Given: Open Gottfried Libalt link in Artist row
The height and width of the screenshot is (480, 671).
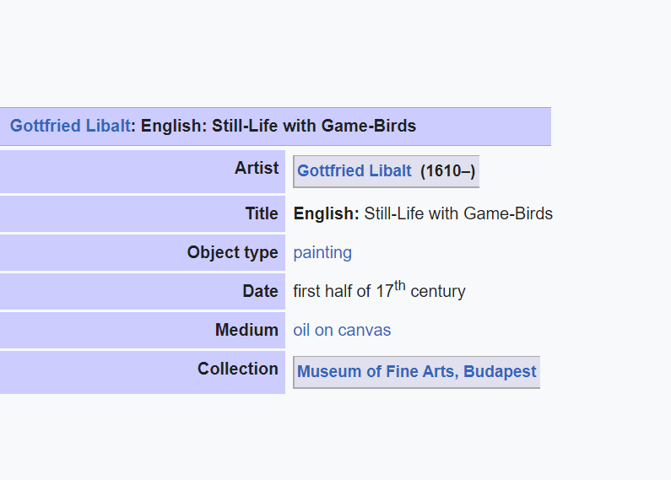Looking at the screenshot, I should pos(354,170).
